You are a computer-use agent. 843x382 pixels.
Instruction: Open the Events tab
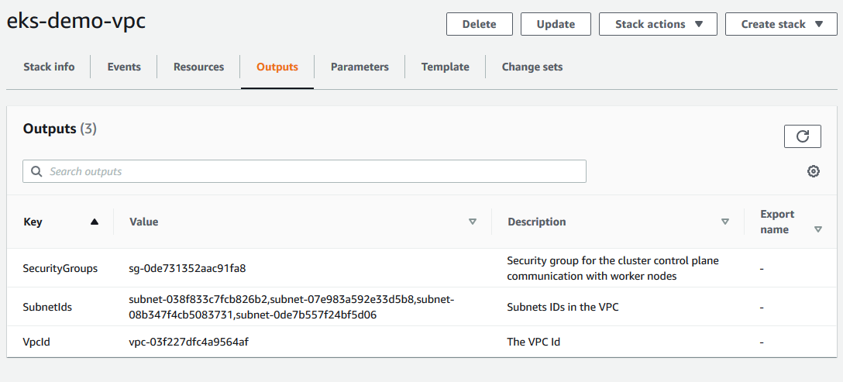click(x=124, y=67)
